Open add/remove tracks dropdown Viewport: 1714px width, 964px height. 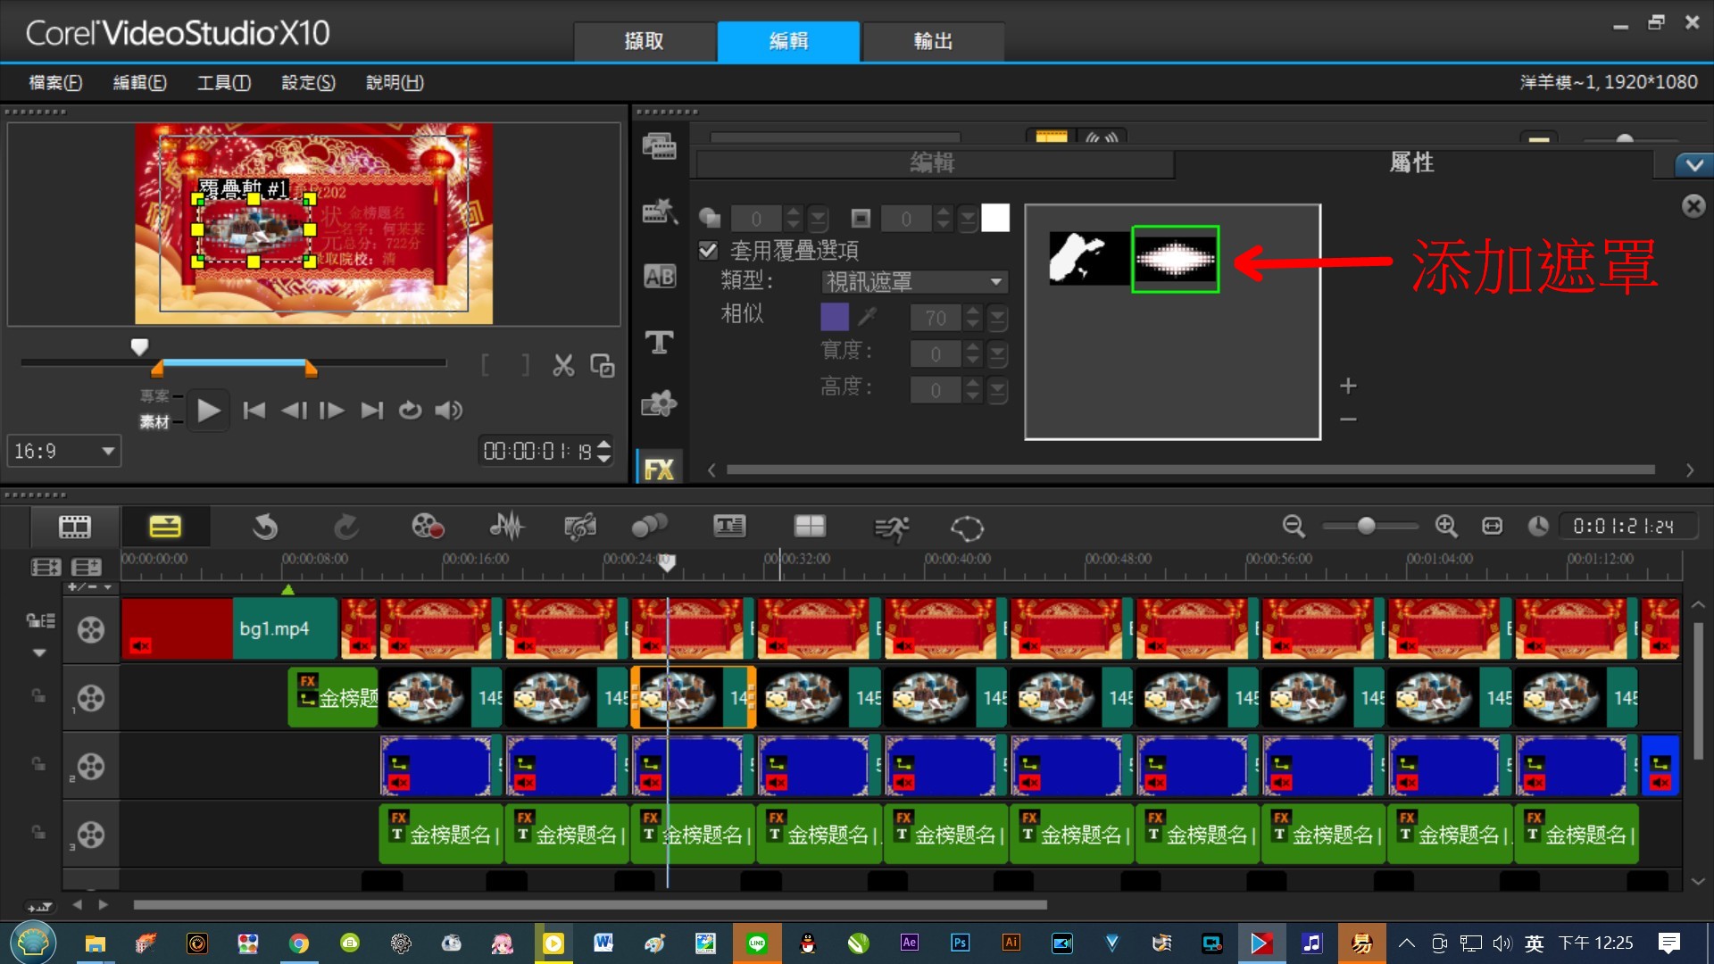tap(90, 586)
